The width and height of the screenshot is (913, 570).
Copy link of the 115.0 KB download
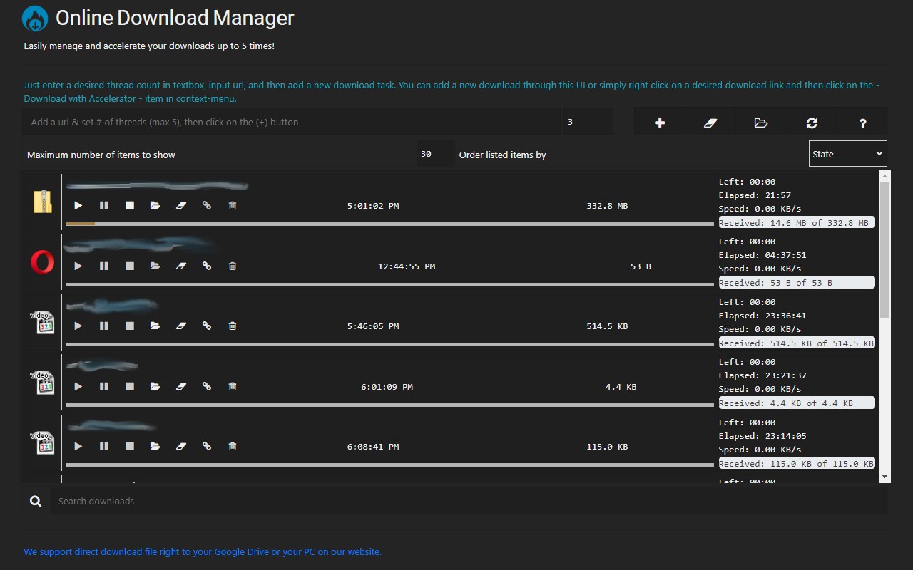tap(207, 447)
